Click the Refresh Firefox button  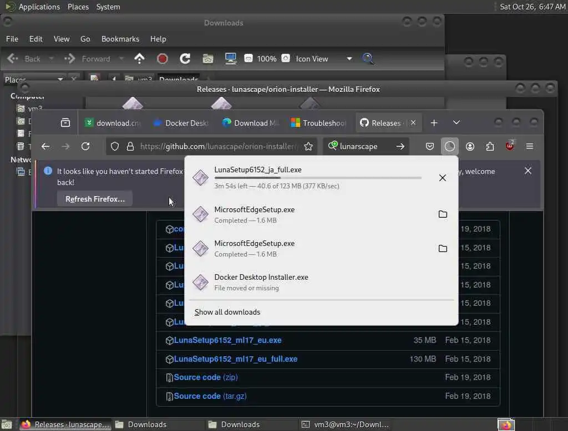(x=95, y=199)
